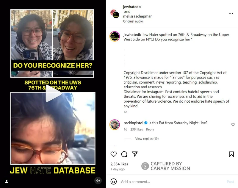Play the video using the play button
238x188 pixels.
[53, 94]
